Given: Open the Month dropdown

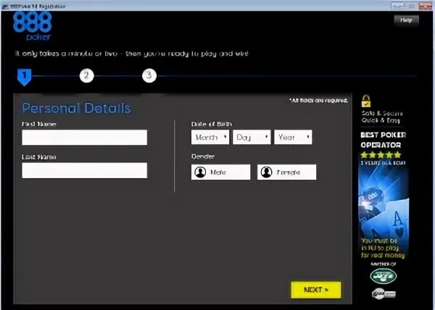Looking at the screenshot, I should pyautogui.click(x=210, y=137).
